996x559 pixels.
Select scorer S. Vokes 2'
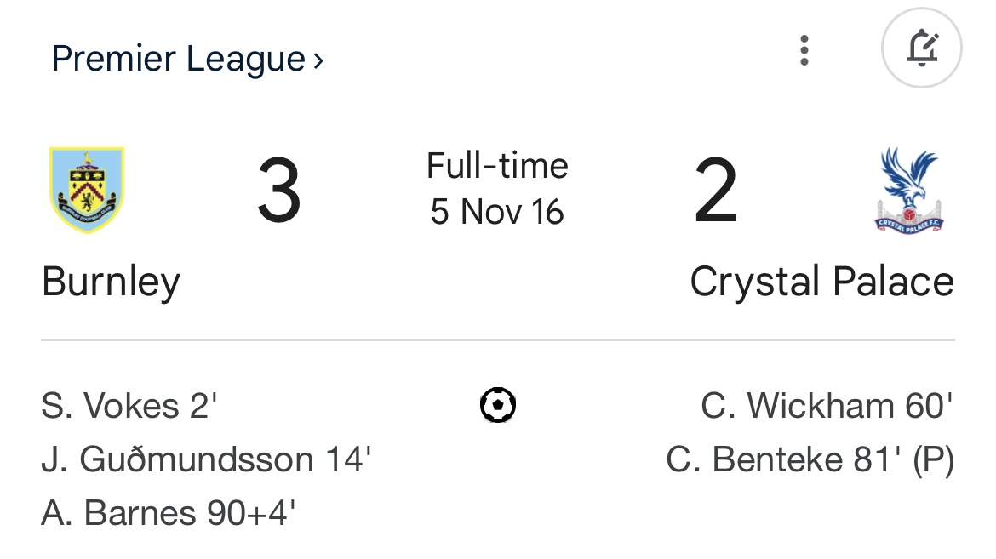coord(129,406)
